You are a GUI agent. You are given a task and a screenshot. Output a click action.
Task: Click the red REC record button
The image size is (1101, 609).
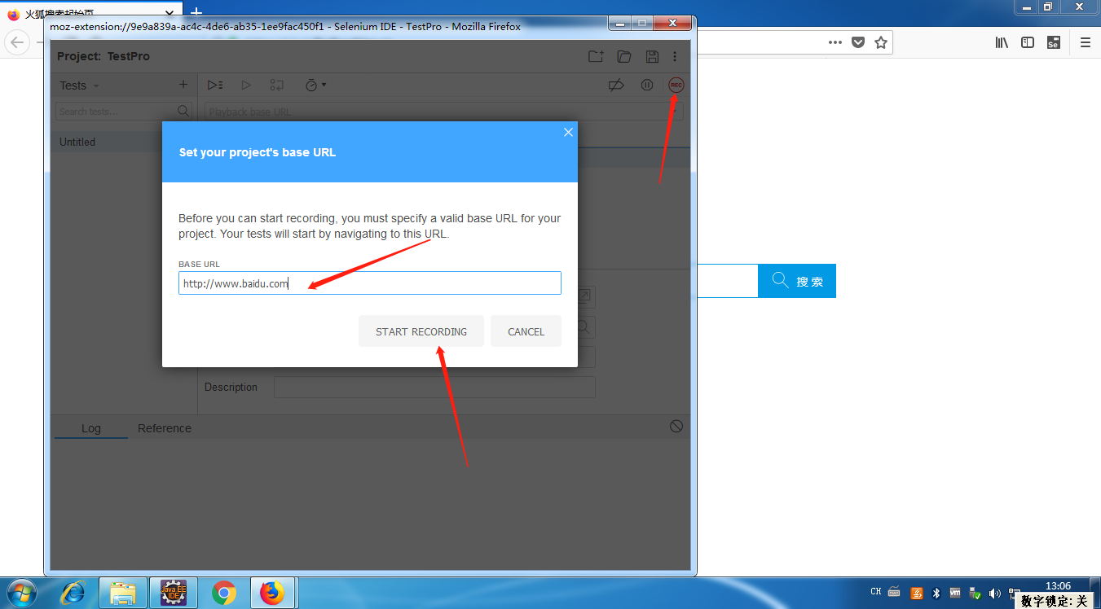click(x=676, y=85)
